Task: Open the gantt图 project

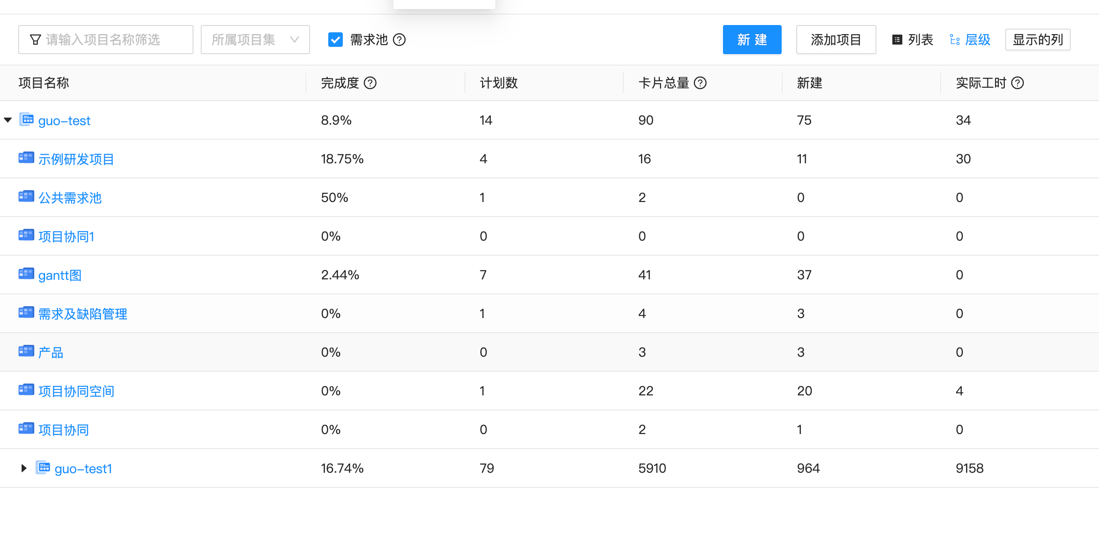Action: click(59, 275)
